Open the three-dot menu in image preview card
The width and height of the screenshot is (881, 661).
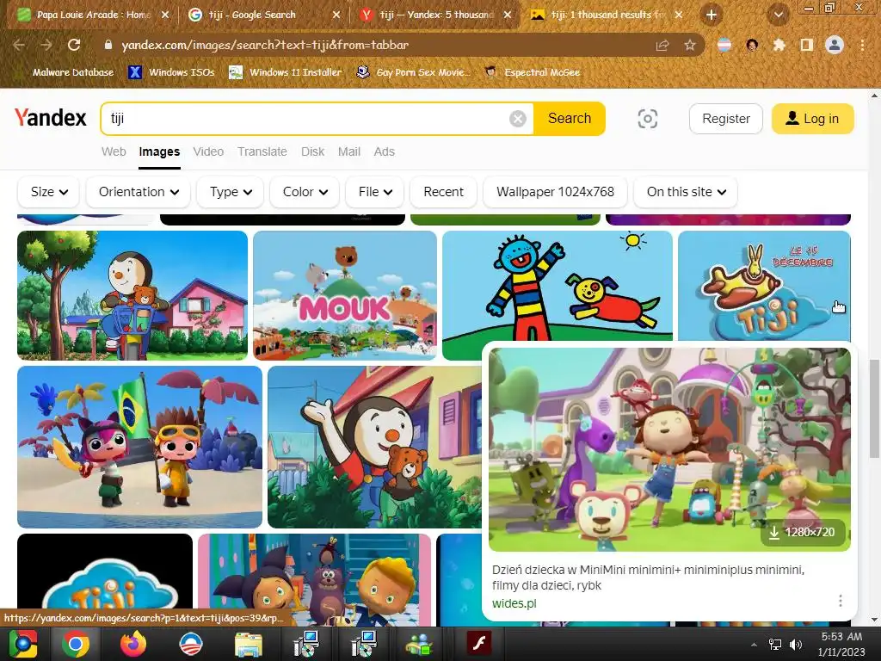[x=840, y=600]
